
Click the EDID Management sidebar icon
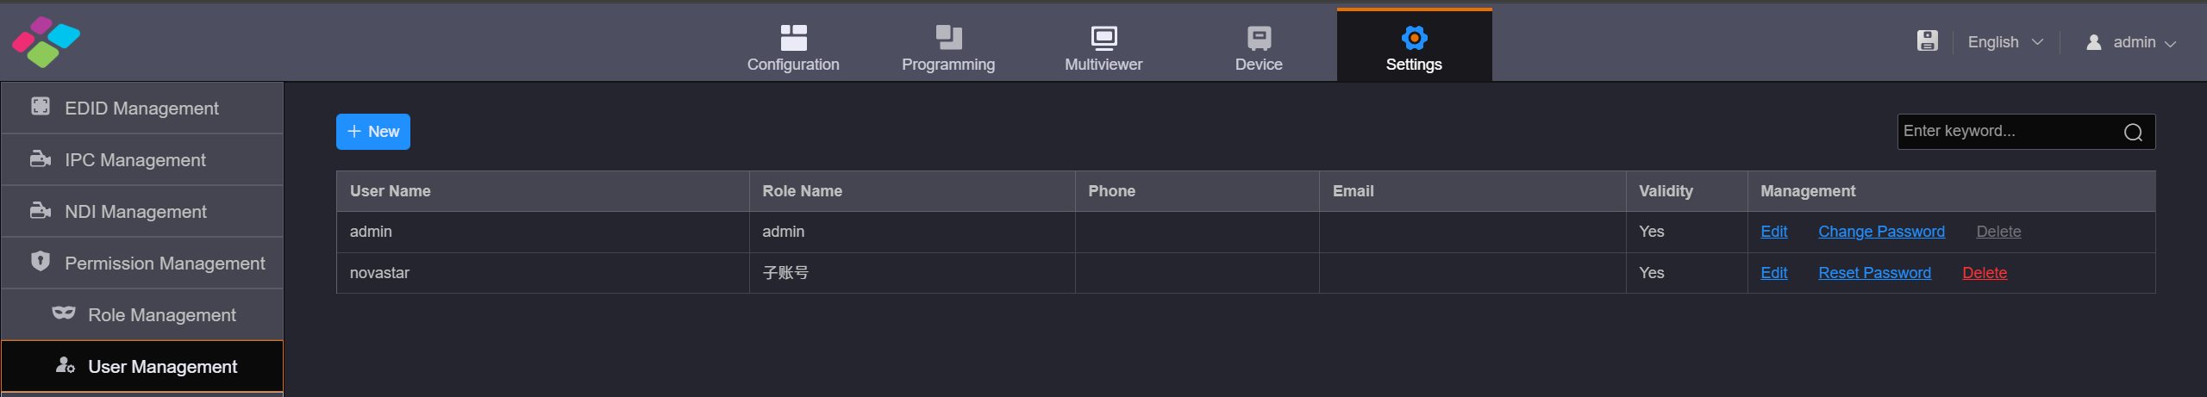tap(41, 106)
